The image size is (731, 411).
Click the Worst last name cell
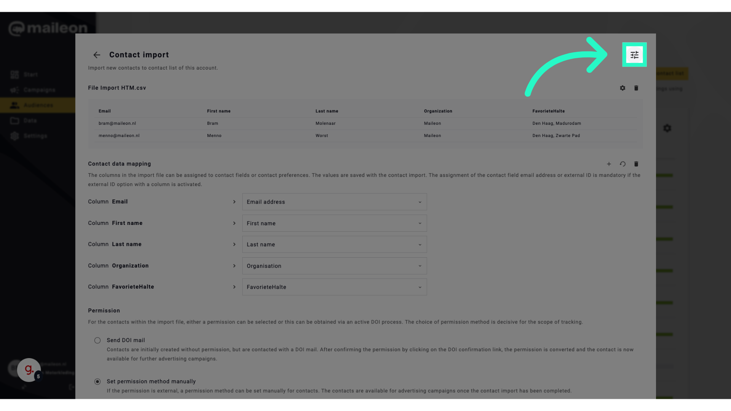322,135
